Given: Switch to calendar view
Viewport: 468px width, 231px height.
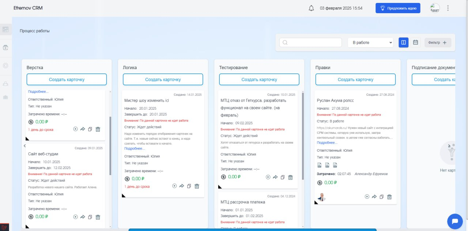Looking at the screenshot, I should (x=415, y=42).
